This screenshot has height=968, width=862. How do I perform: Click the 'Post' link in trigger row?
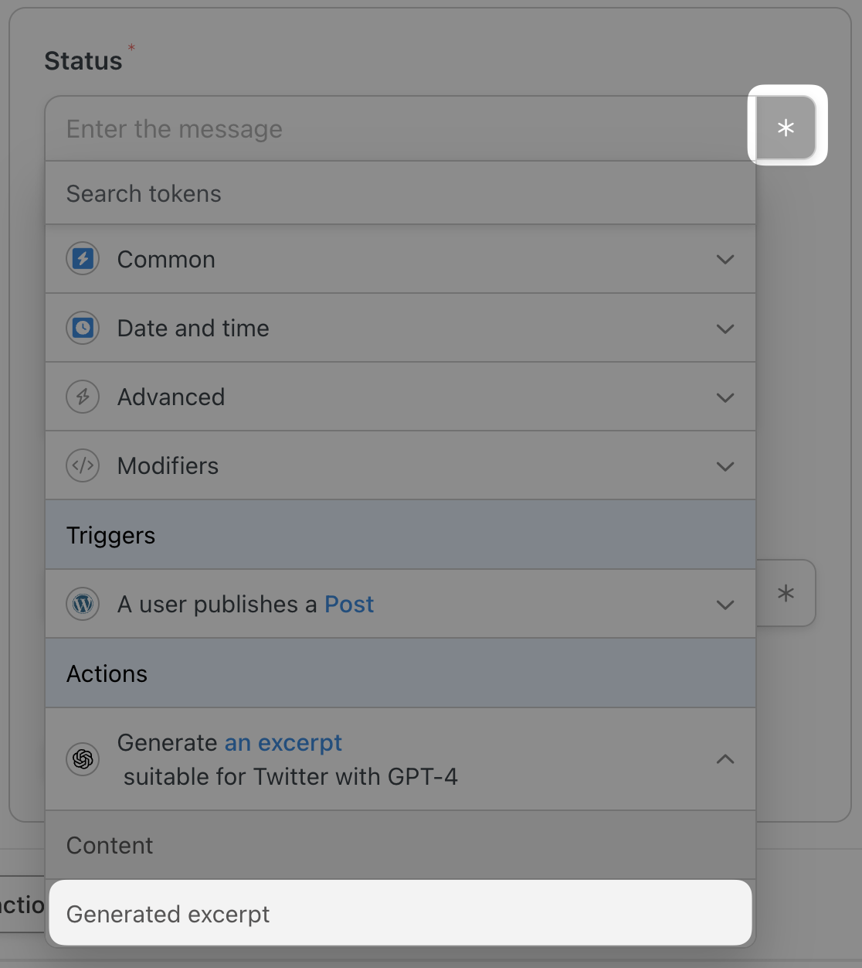(x=349, y=604)
